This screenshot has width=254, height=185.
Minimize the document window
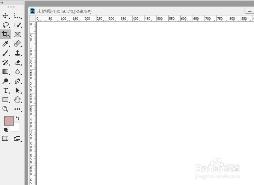click(249, 11)
